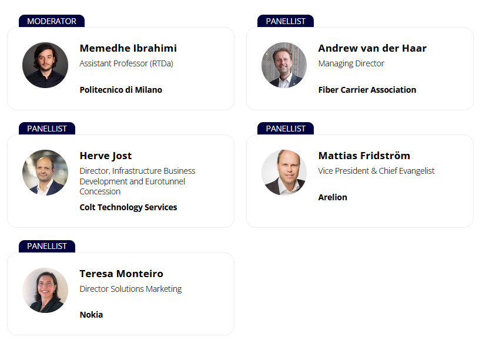Click the Colt Technology Services organization text
This screenshot has width=486, height=347.
[x=128, y=207]
